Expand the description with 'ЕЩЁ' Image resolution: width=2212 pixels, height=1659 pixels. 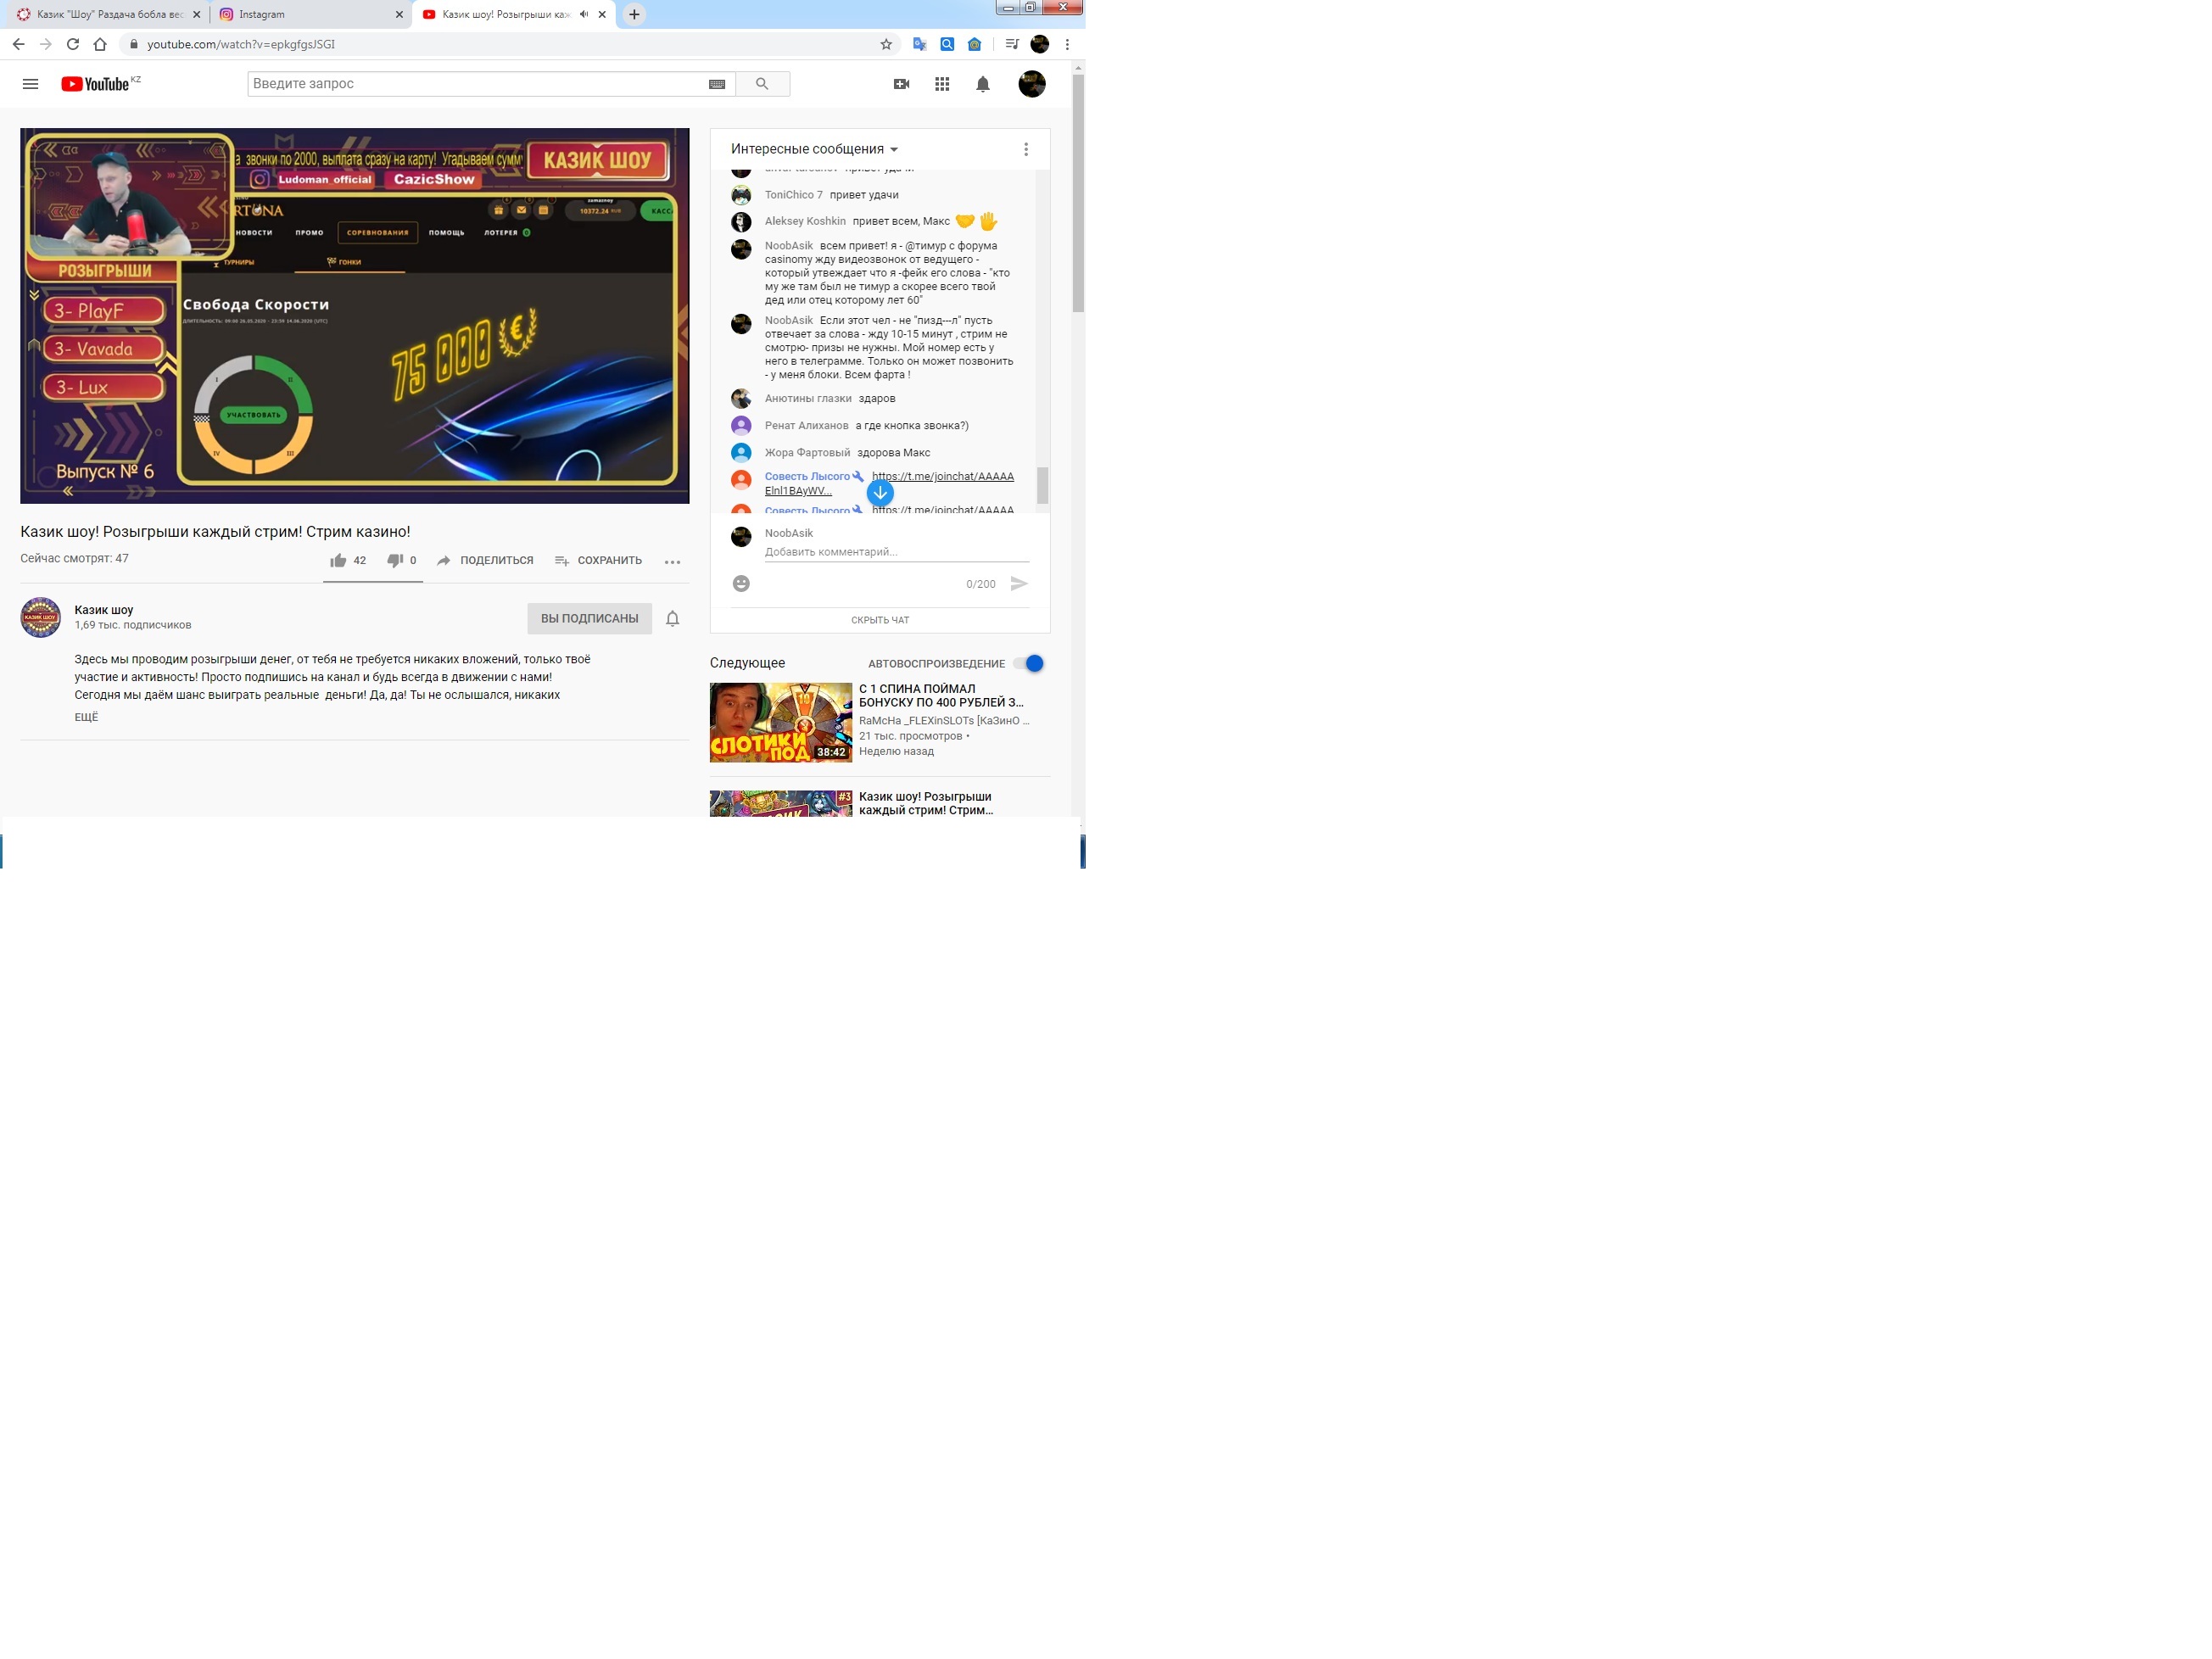[x=86, y=717]
